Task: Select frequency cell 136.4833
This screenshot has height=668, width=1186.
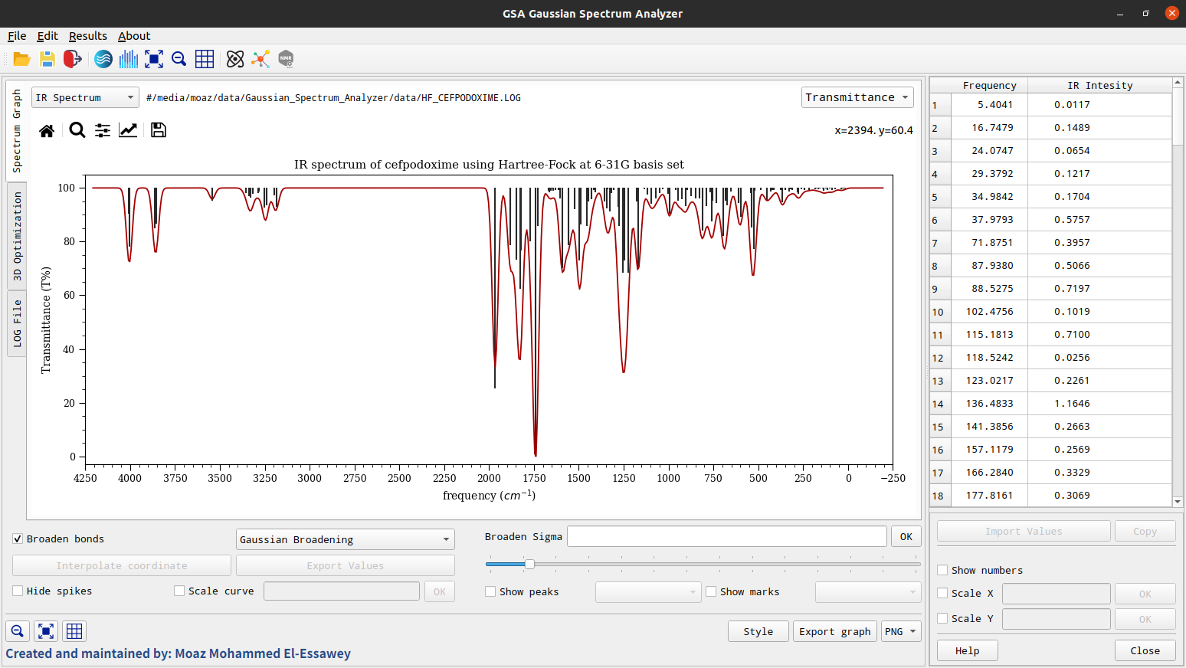Action: click(990, 404)
